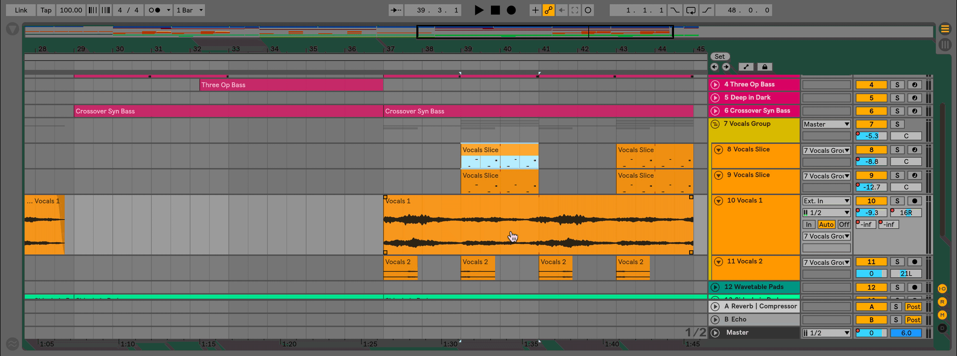Toggle Post on B Echo return

point(913,320)
